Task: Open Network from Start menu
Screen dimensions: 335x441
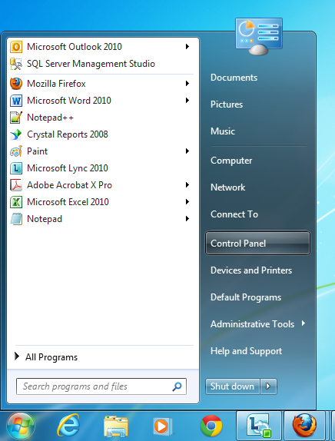Action: 228,187
